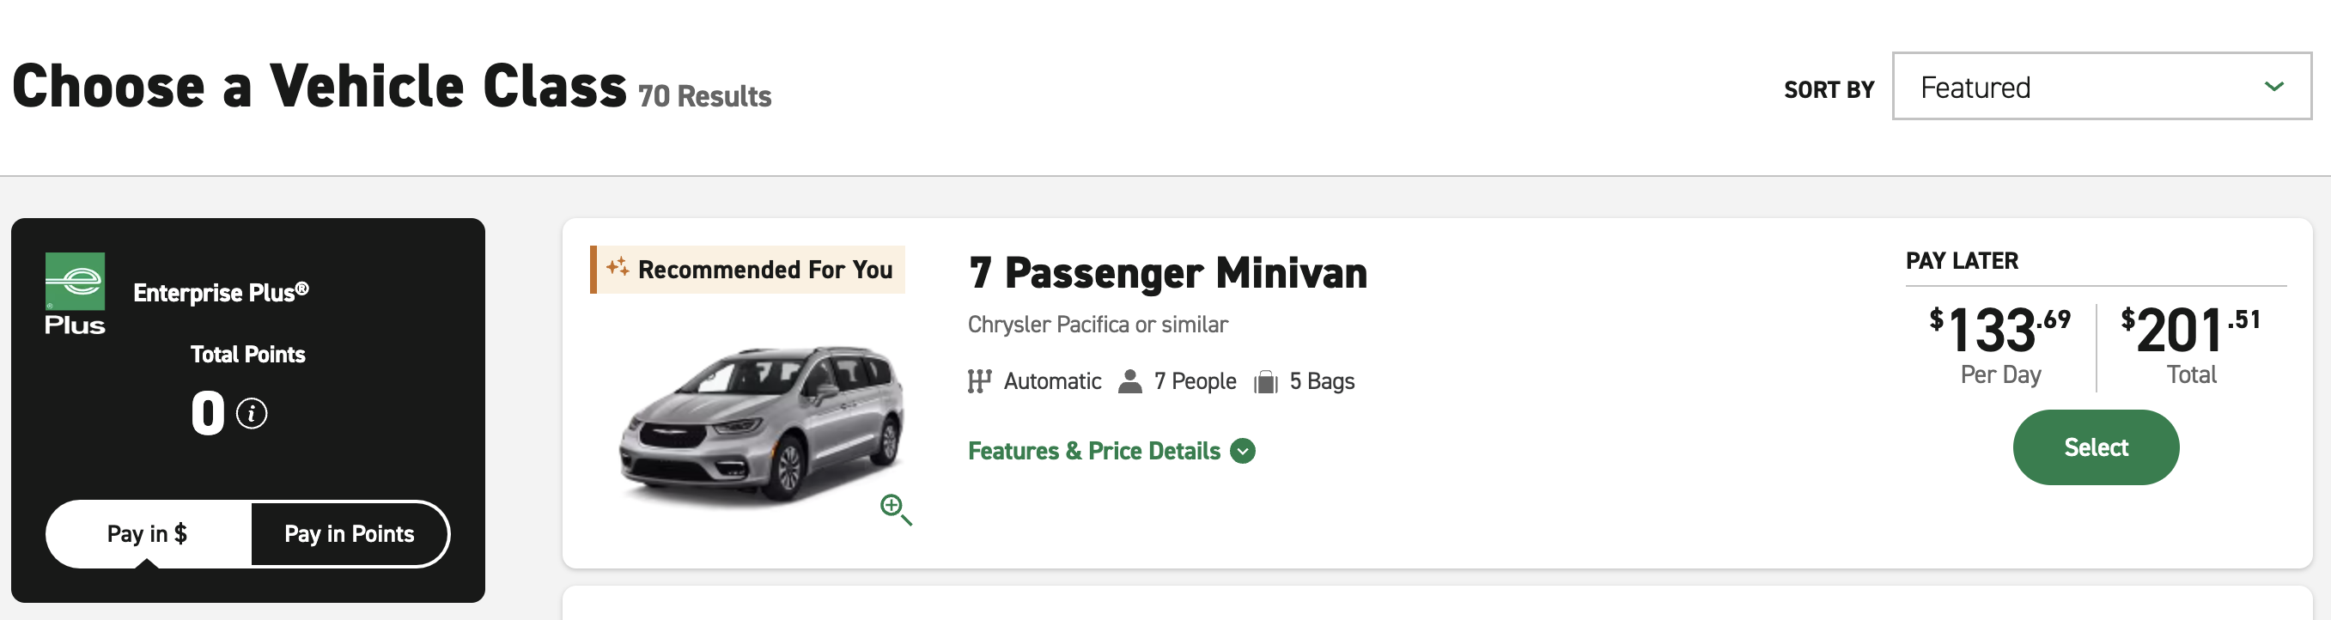This screenshot has height=620, width=2331.
Task: Click the $201.51 Total price
Action: click(2191, 346)
